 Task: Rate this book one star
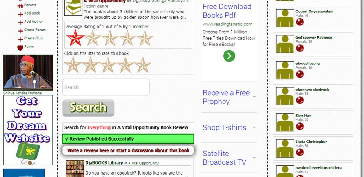(x=73, y=65)
